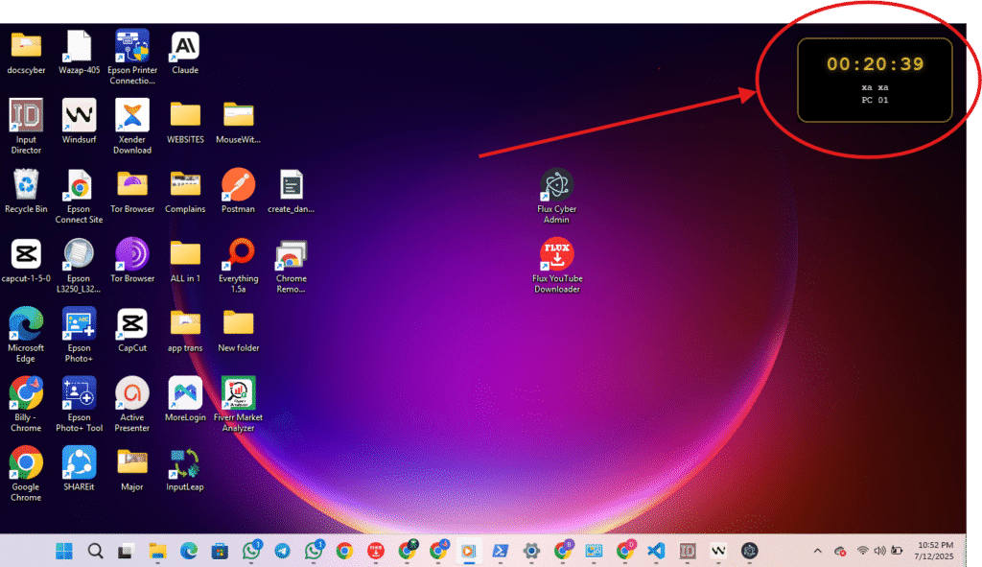Open the WEBSITES folder

coord(185,116)
